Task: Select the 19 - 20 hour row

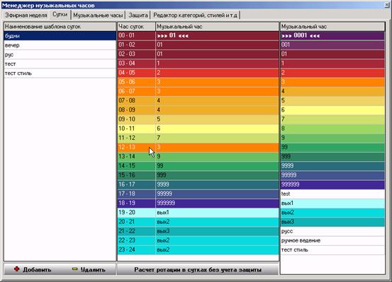Action: coord(198,213)
